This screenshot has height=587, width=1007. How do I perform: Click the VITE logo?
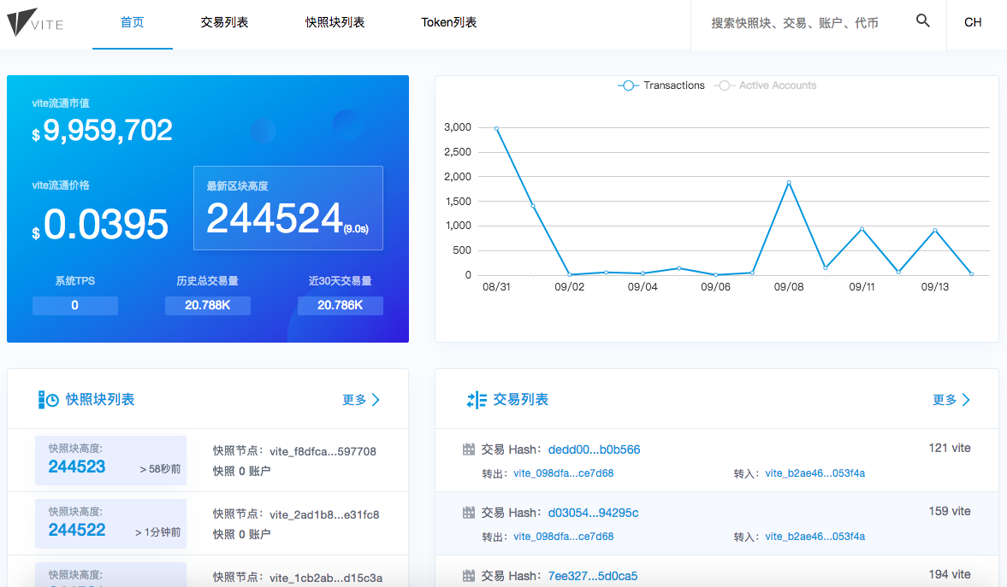click(35, 22)
